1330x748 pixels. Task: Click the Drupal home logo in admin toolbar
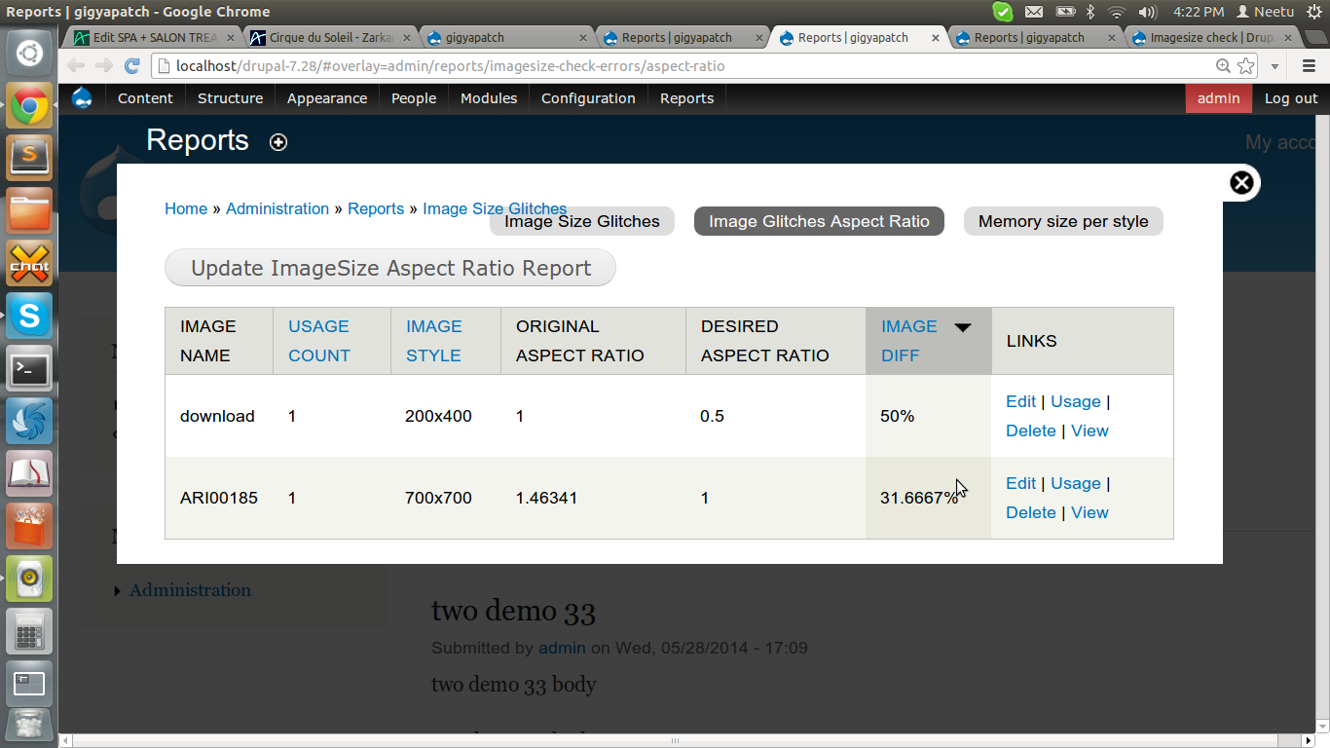pyautogui.click(x=83, y=98)
